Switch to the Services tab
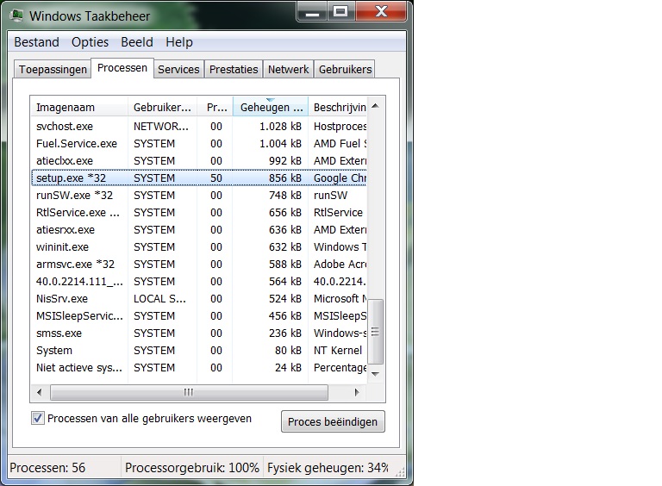The image size is (662, 486). tap(178, 70)
